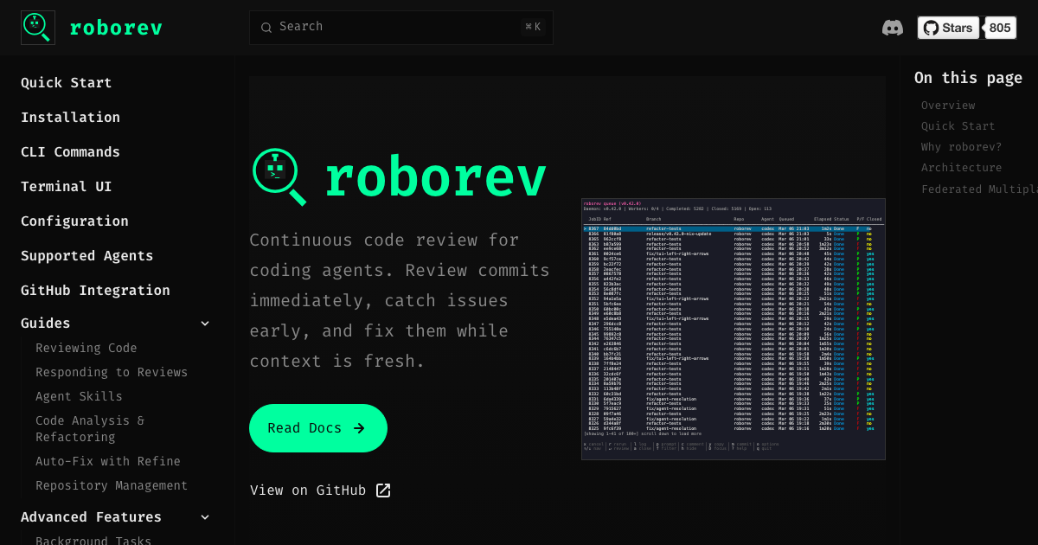Open Terminal UI docs
The image size is (1038, 545).
(67, 187)
